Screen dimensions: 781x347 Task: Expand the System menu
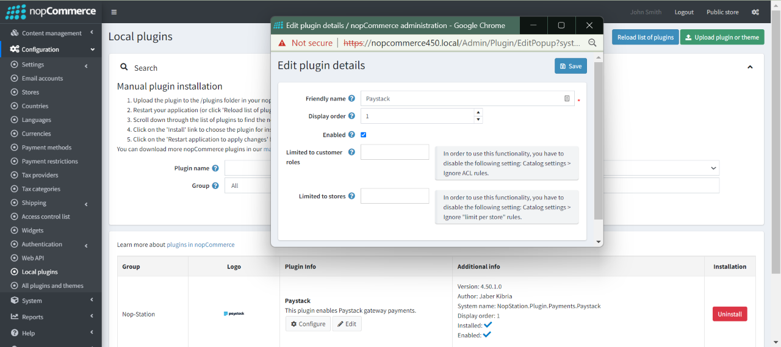[92, 300]
